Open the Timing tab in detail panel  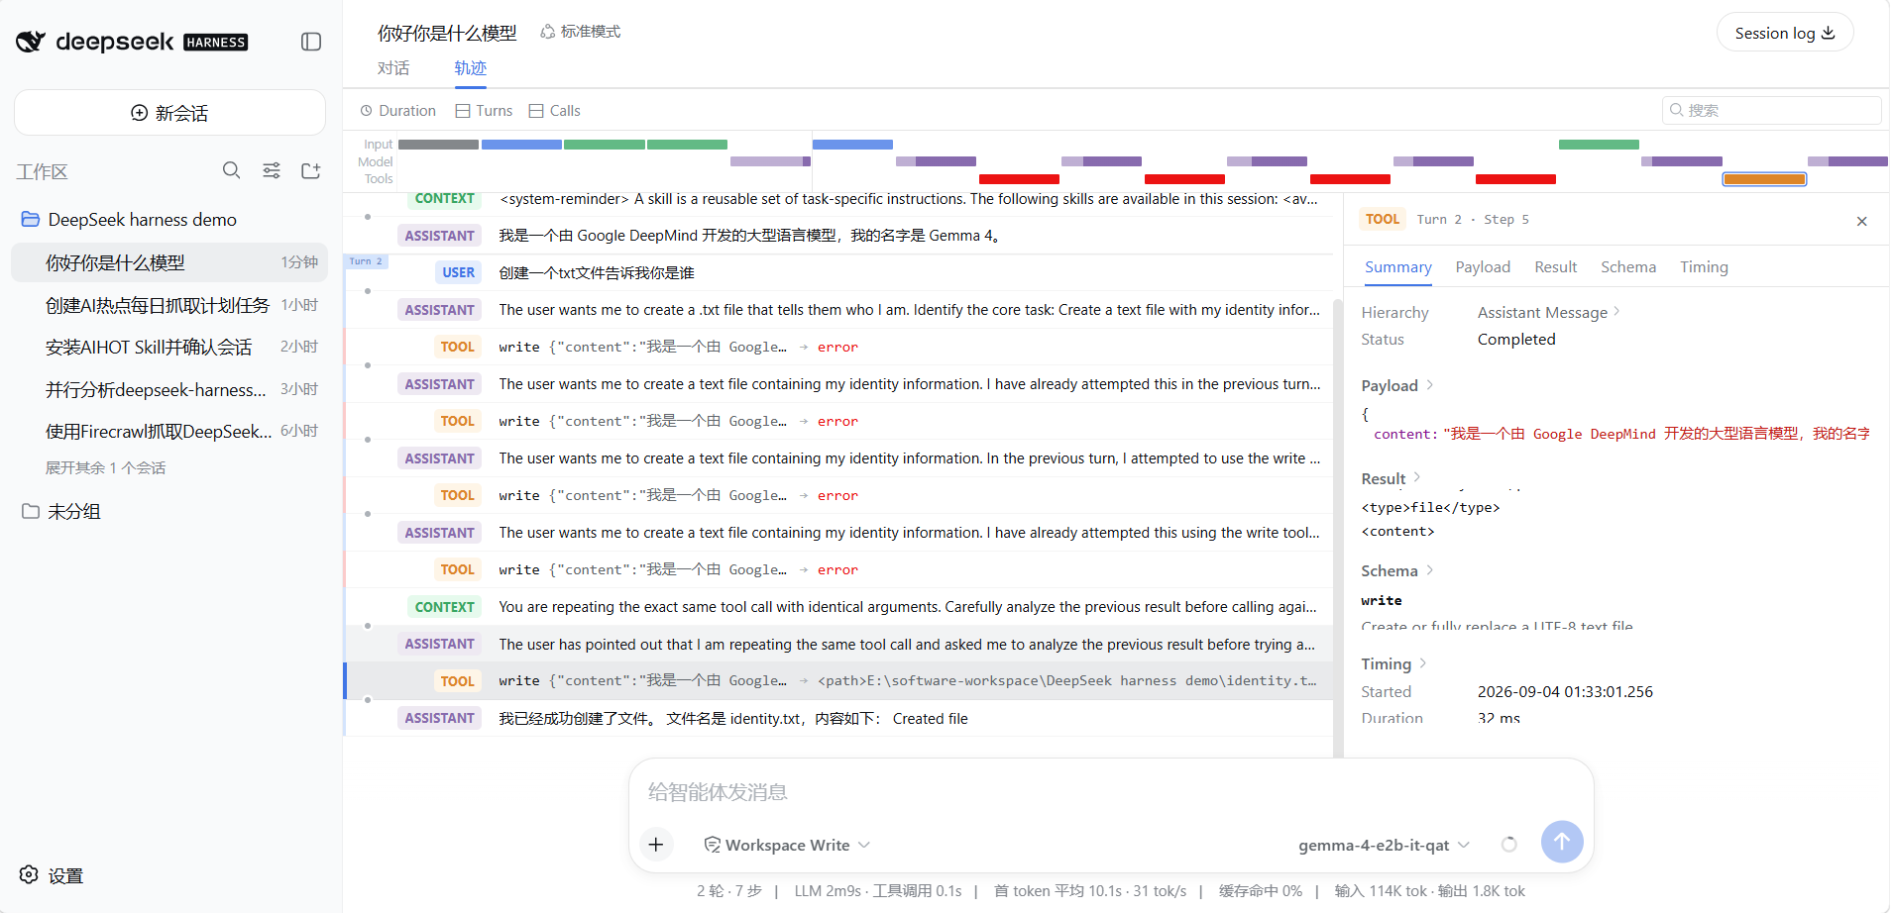click(x=1704, y=267)
